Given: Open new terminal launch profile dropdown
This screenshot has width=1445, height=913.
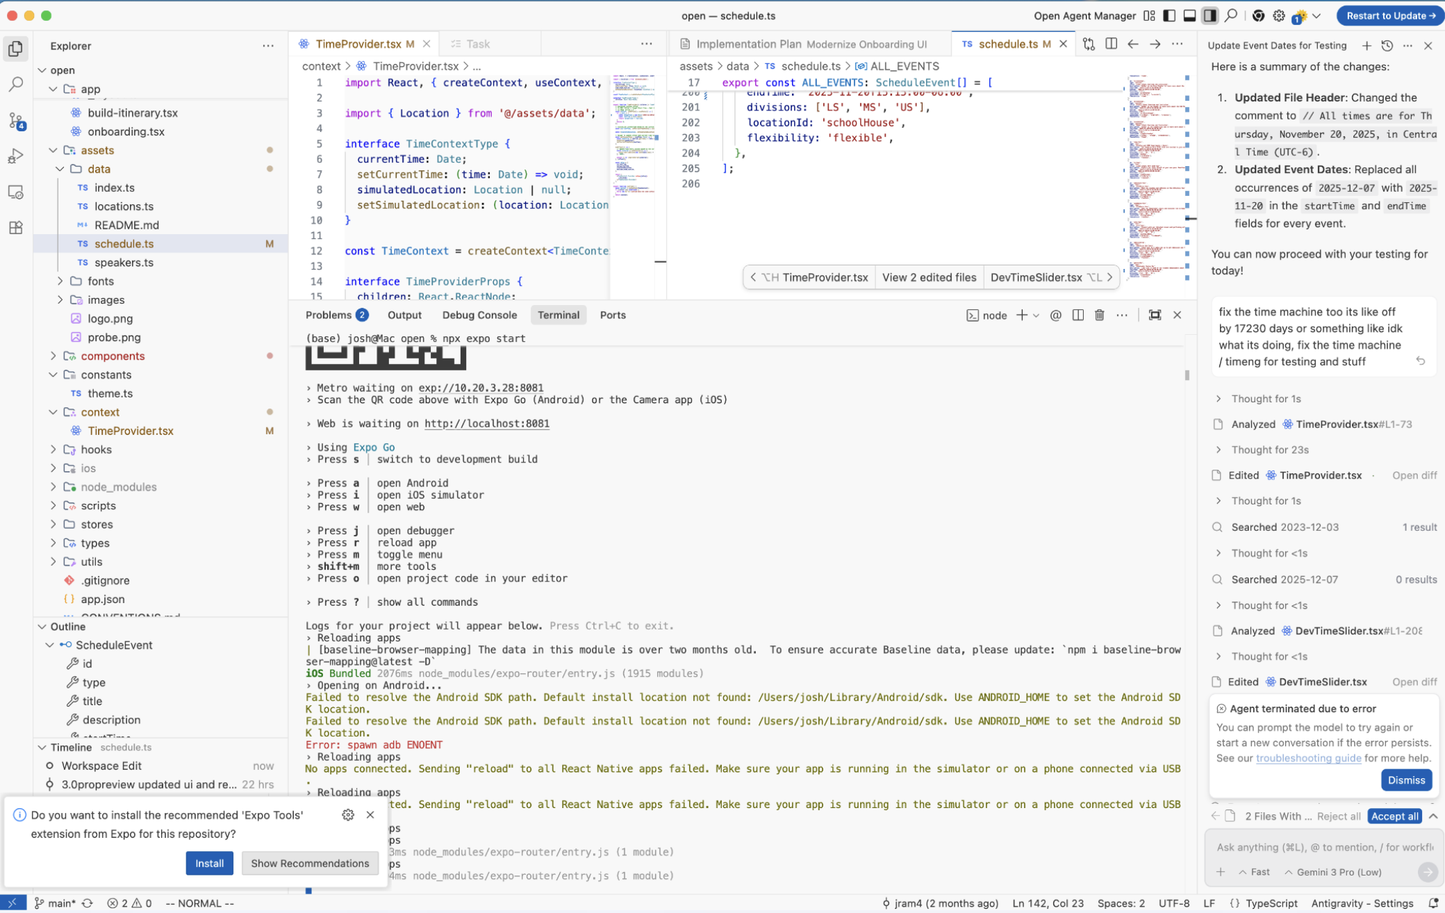Looking at the screenshot, I should pyautogui.click(x=1036, y=315).
